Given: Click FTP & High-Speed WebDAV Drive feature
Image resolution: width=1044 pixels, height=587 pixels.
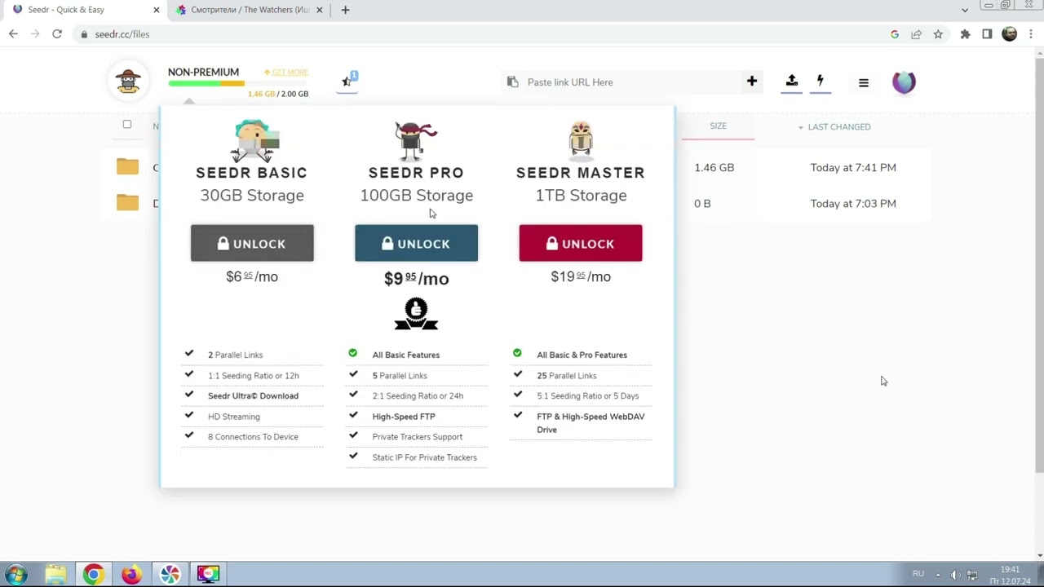Looking at the screenshot, I should pos(591,423).
